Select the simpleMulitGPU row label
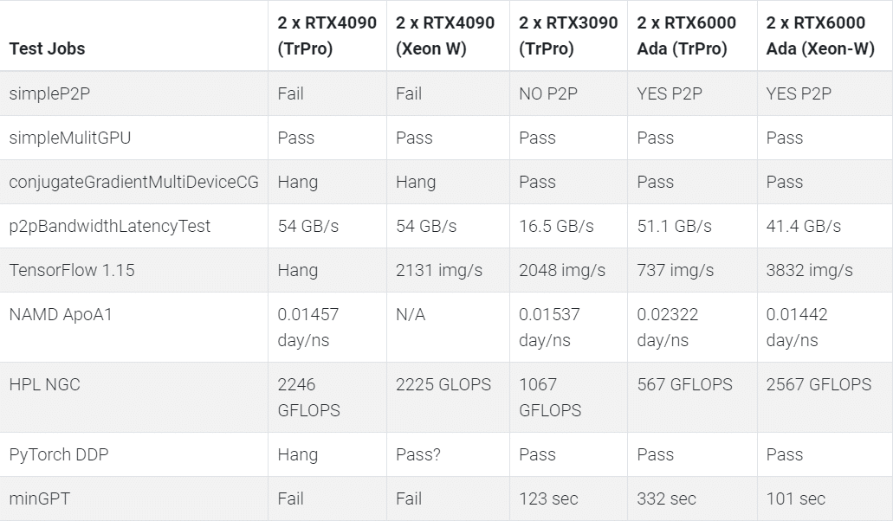The width and height of the screenshot is (893, 521). point(70,138)
